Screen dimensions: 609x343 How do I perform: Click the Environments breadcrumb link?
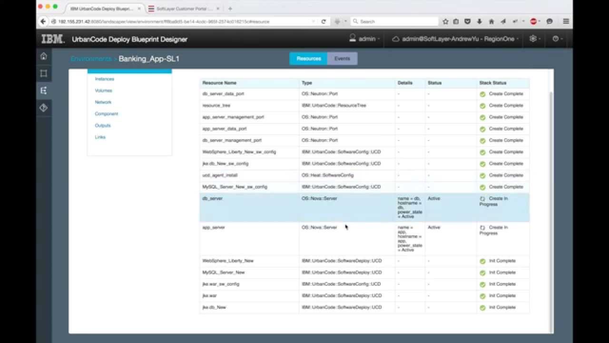[91, 59]
